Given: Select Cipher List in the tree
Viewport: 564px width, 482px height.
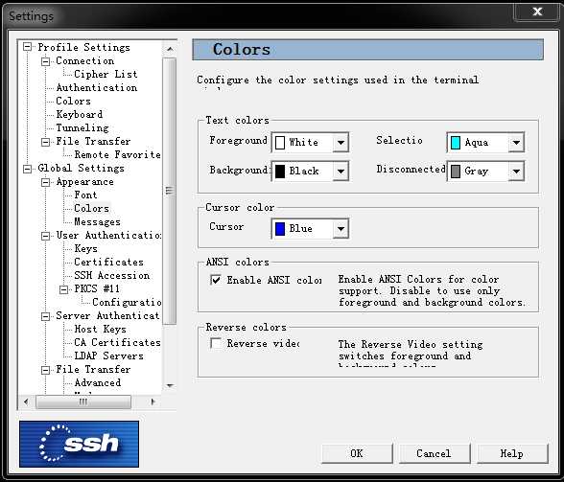Looking at the screenshot, I should 106,74.
